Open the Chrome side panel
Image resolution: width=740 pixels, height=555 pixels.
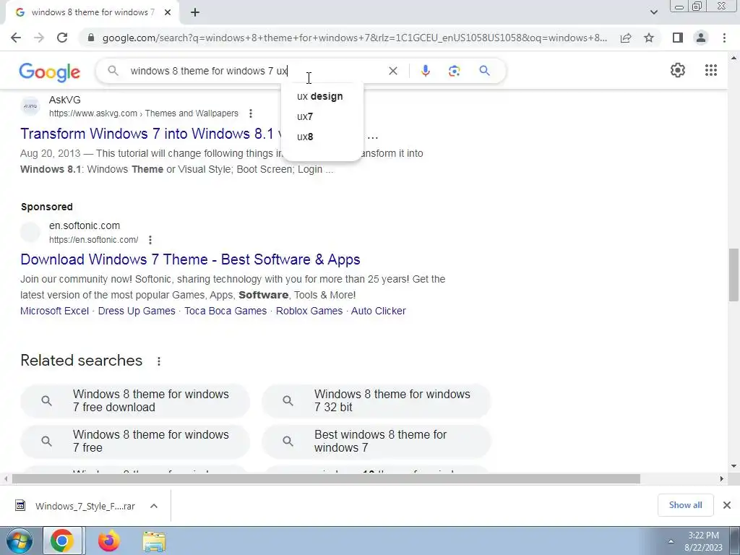pos(678,38)
